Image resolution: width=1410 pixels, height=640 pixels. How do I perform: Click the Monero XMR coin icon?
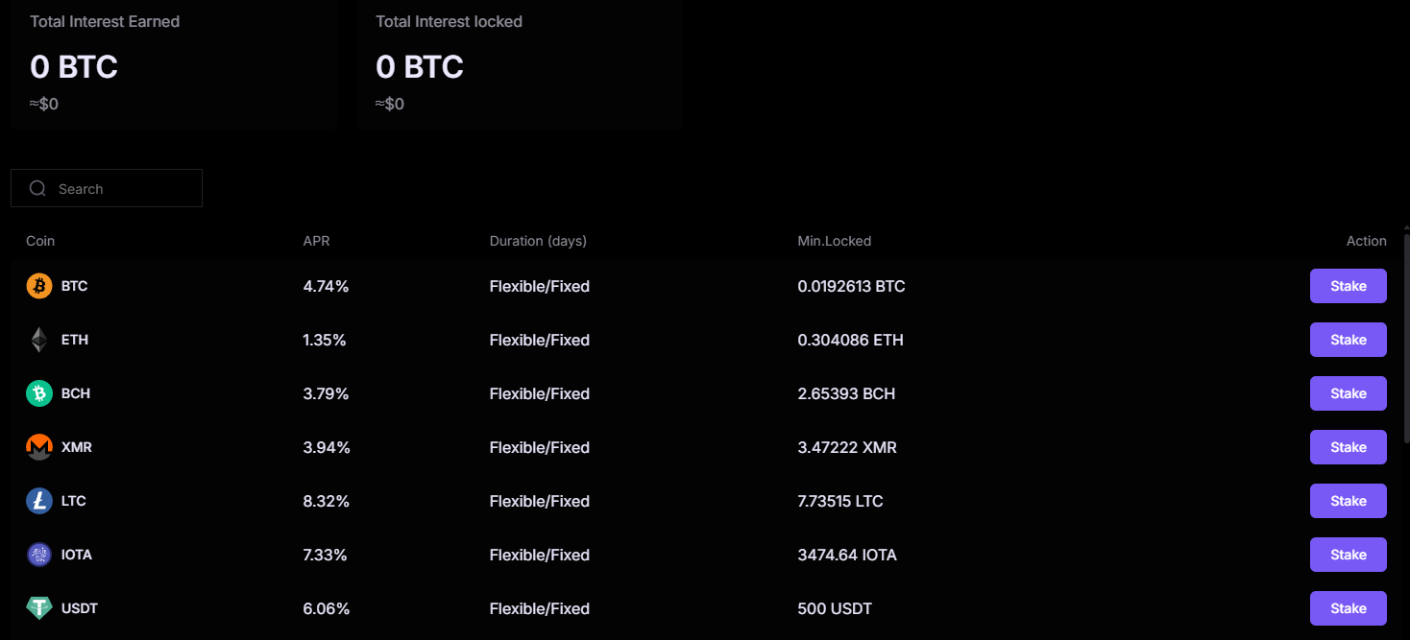point(39,447)
